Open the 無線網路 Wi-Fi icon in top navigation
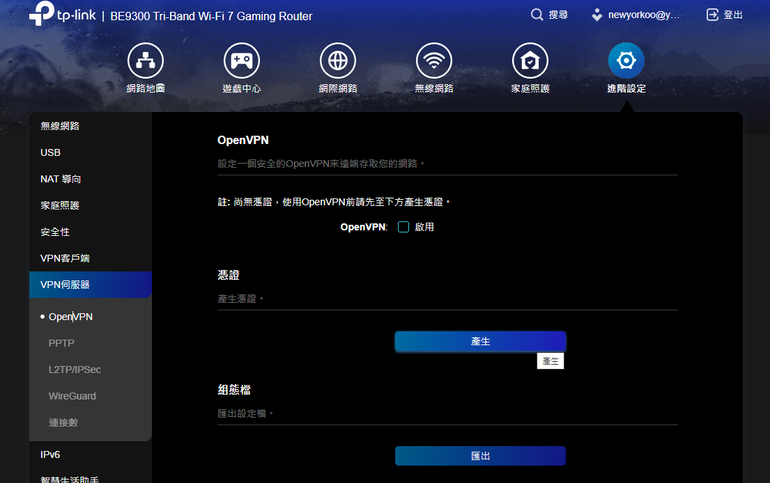This screenshot has height=483, width=770. tap(434, 61)
